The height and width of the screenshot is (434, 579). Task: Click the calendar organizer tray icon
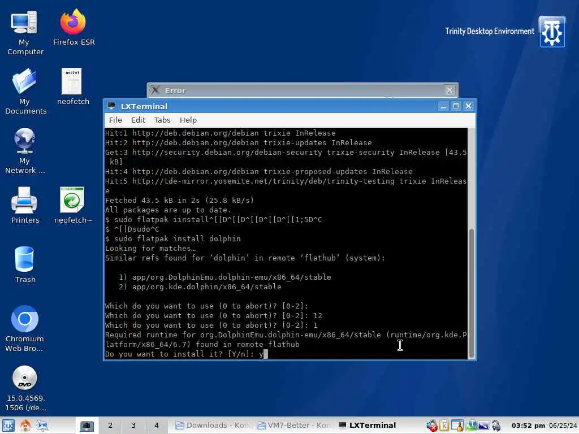click(457, 426)
